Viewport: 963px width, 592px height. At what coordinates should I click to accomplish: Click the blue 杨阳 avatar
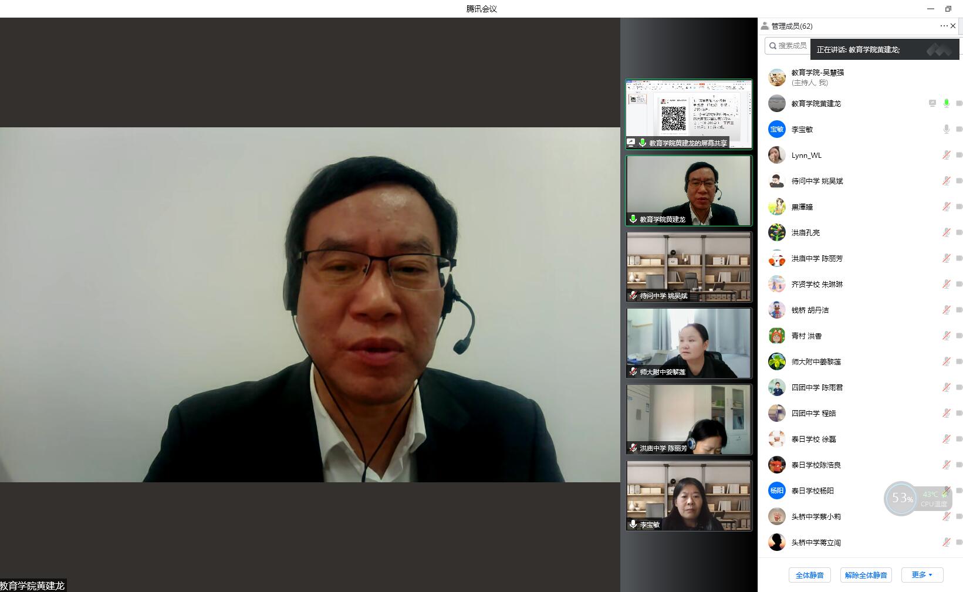point(777,490)
